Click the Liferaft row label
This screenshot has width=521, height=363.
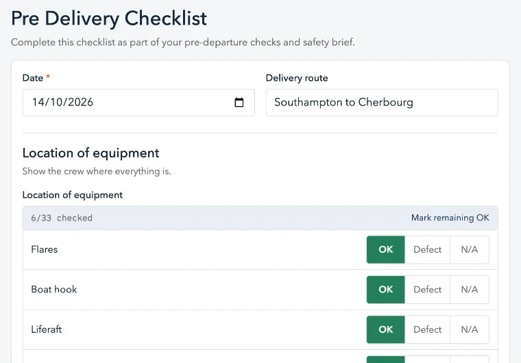(x=47, y=329)
